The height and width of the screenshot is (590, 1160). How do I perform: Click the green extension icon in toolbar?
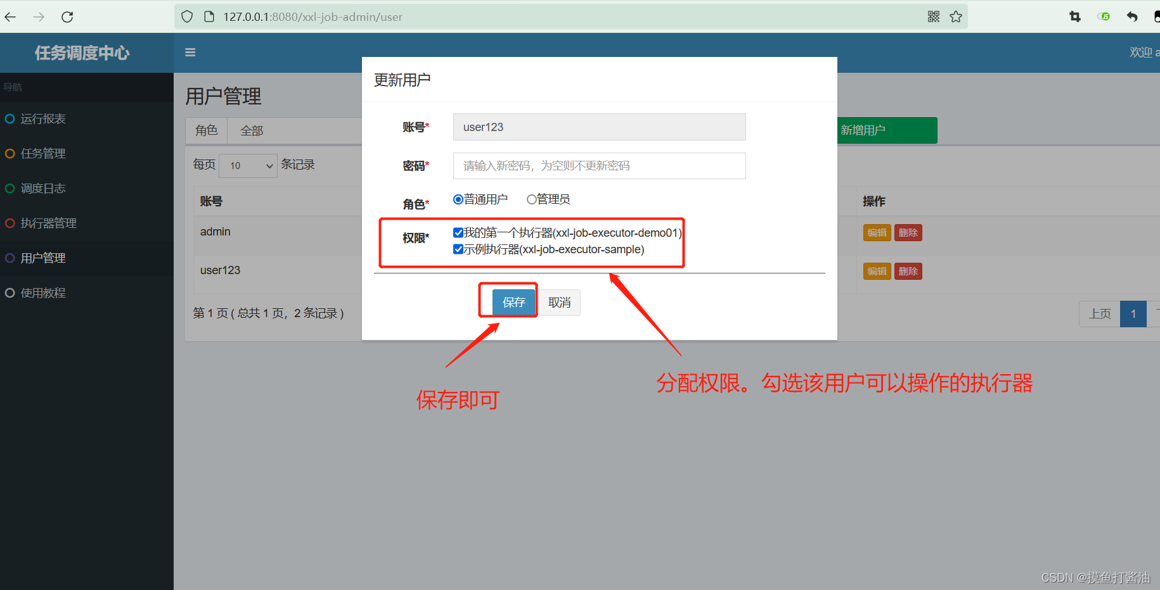pyautogui.click(x=1104, y=16)
